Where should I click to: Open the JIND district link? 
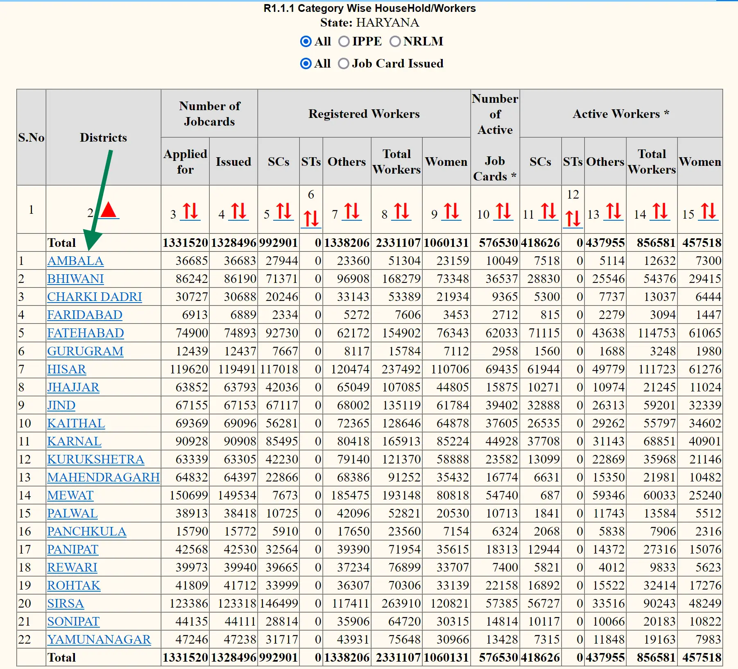point(61,405)
